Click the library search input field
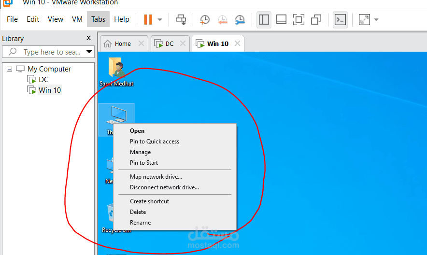This screenshot has height=255, width=427. point(49,52)
